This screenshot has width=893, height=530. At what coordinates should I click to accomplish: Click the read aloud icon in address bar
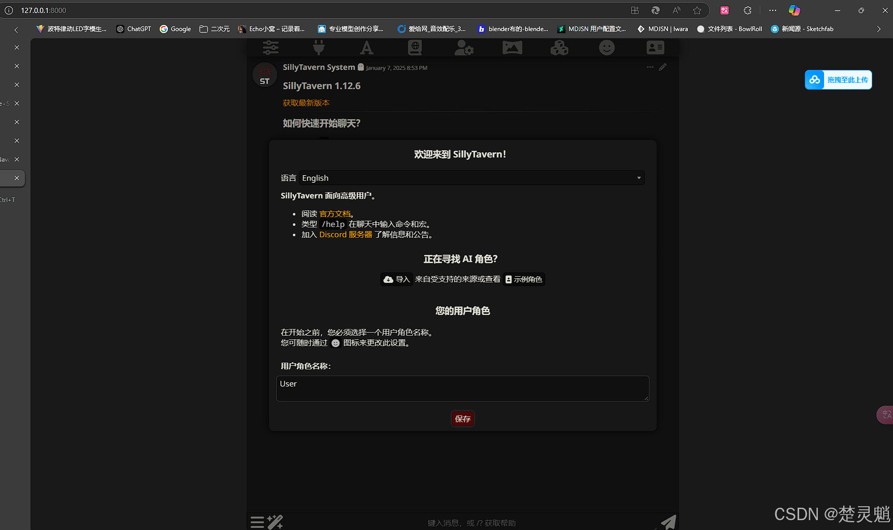pyautogui.click(x=676, y=10)
